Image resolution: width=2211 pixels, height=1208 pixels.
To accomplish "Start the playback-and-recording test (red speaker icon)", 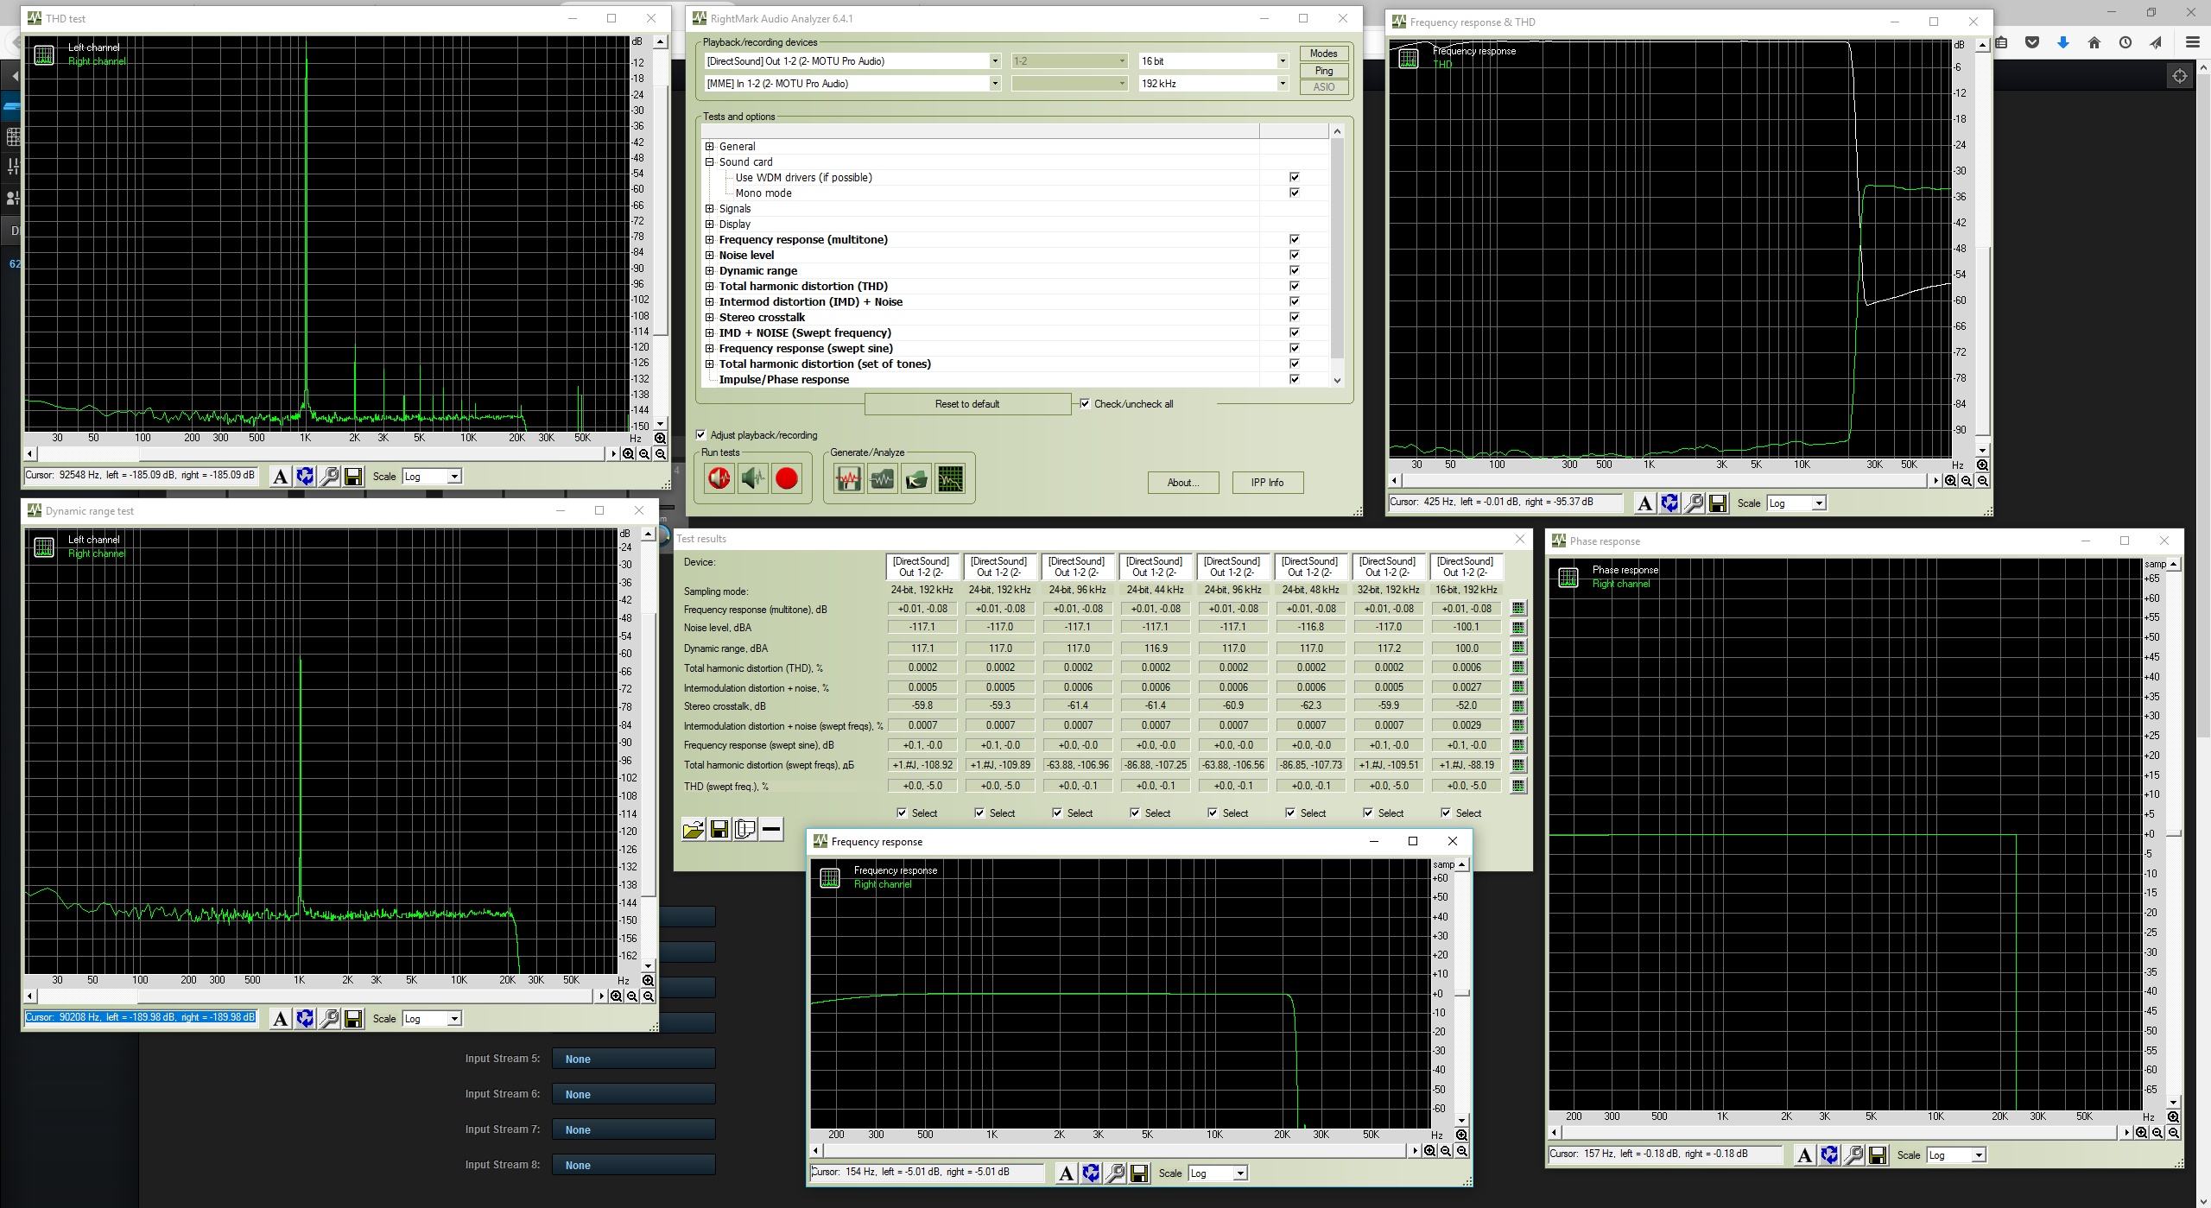I will (719, 478).
